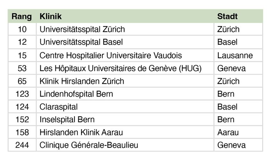Select the Clinique Générale-Beaulieu cell
The height and width of the screenshot is (161, 274).
[x=89, y=145]
